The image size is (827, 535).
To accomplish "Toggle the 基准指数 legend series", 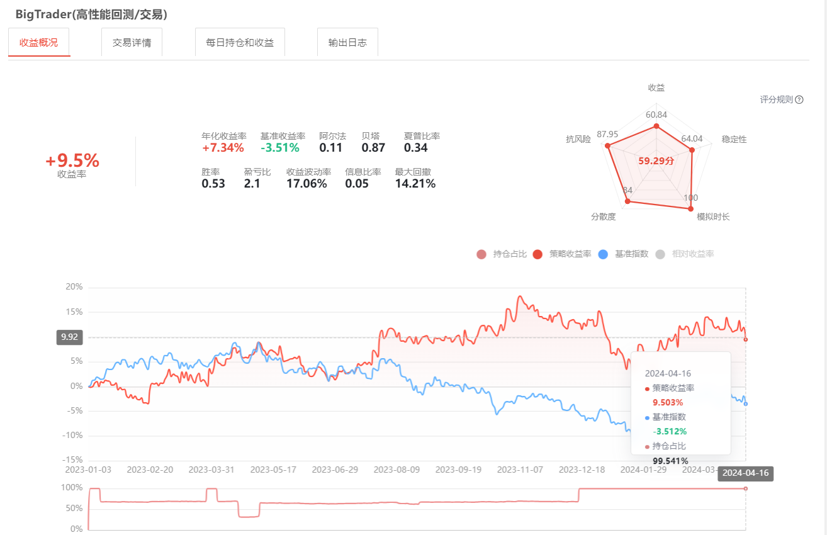I will (623, 254).
